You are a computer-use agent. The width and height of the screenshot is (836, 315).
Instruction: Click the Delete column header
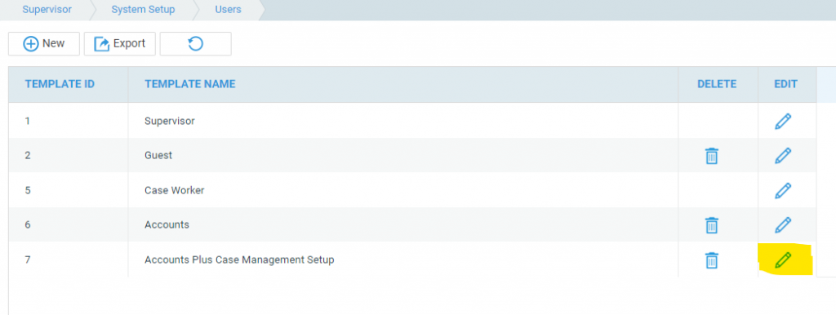[x=717, y=84]
